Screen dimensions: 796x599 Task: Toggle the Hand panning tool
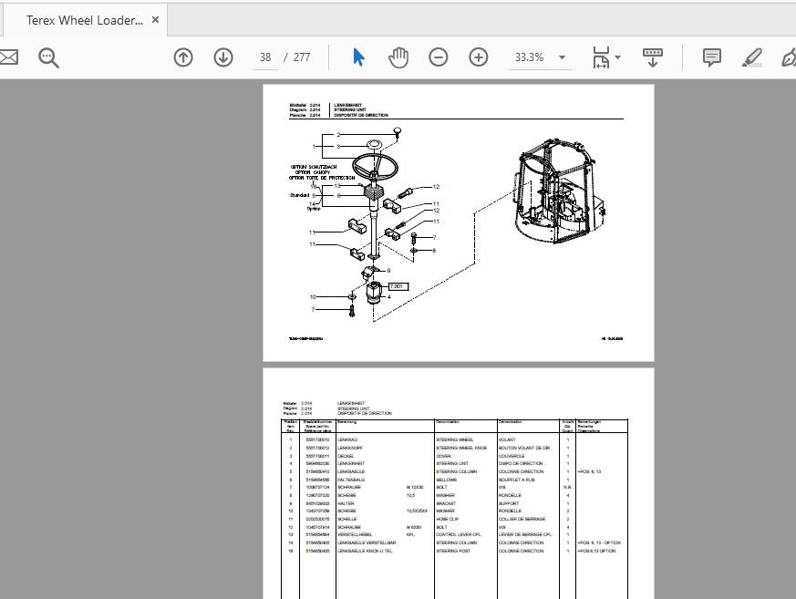click(398, 57)
